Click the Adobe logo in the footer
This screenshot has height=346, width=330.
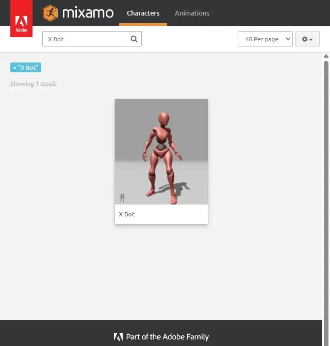click(x=118, y=337)
